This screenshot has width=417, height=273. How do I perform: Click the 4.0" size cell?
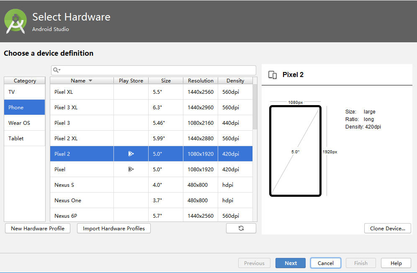click(x=166, y=185)
